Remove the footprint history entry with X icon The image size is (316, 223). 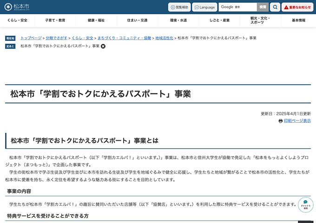click(x=103, y=46)
